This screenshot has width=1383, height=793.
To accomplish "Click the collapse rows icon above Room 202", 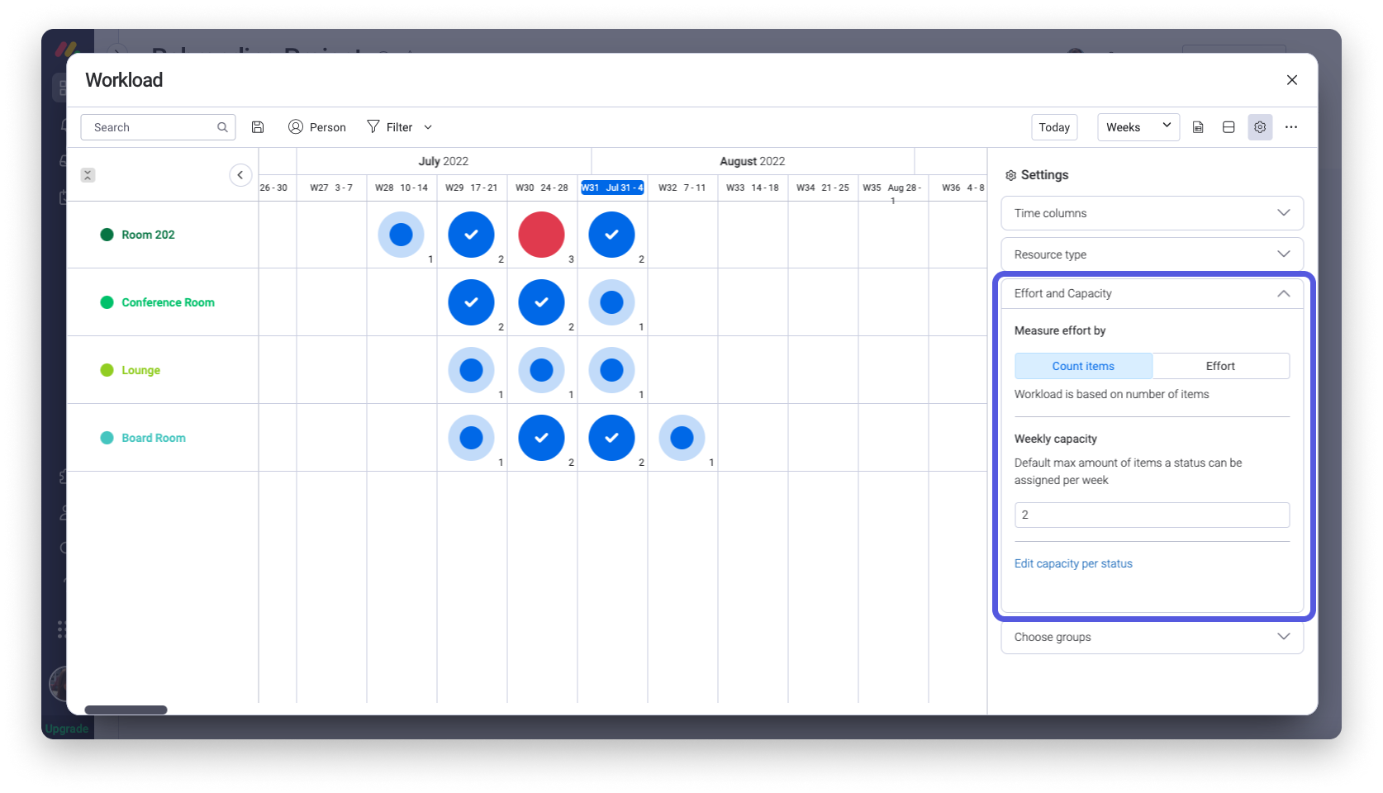I will click(x=88, y=175).
